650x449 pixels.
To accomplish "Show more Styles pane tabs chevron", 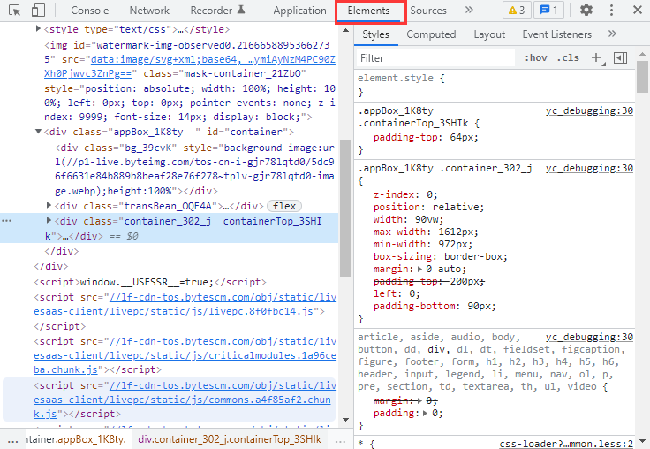I will tap(612, 34).
